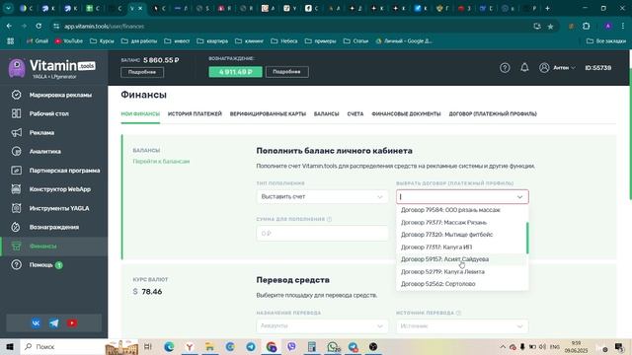Select Договор 77320: Мытищи фитбейс
The height and width of the screenshot is (355, 632).
pos(462,235)
